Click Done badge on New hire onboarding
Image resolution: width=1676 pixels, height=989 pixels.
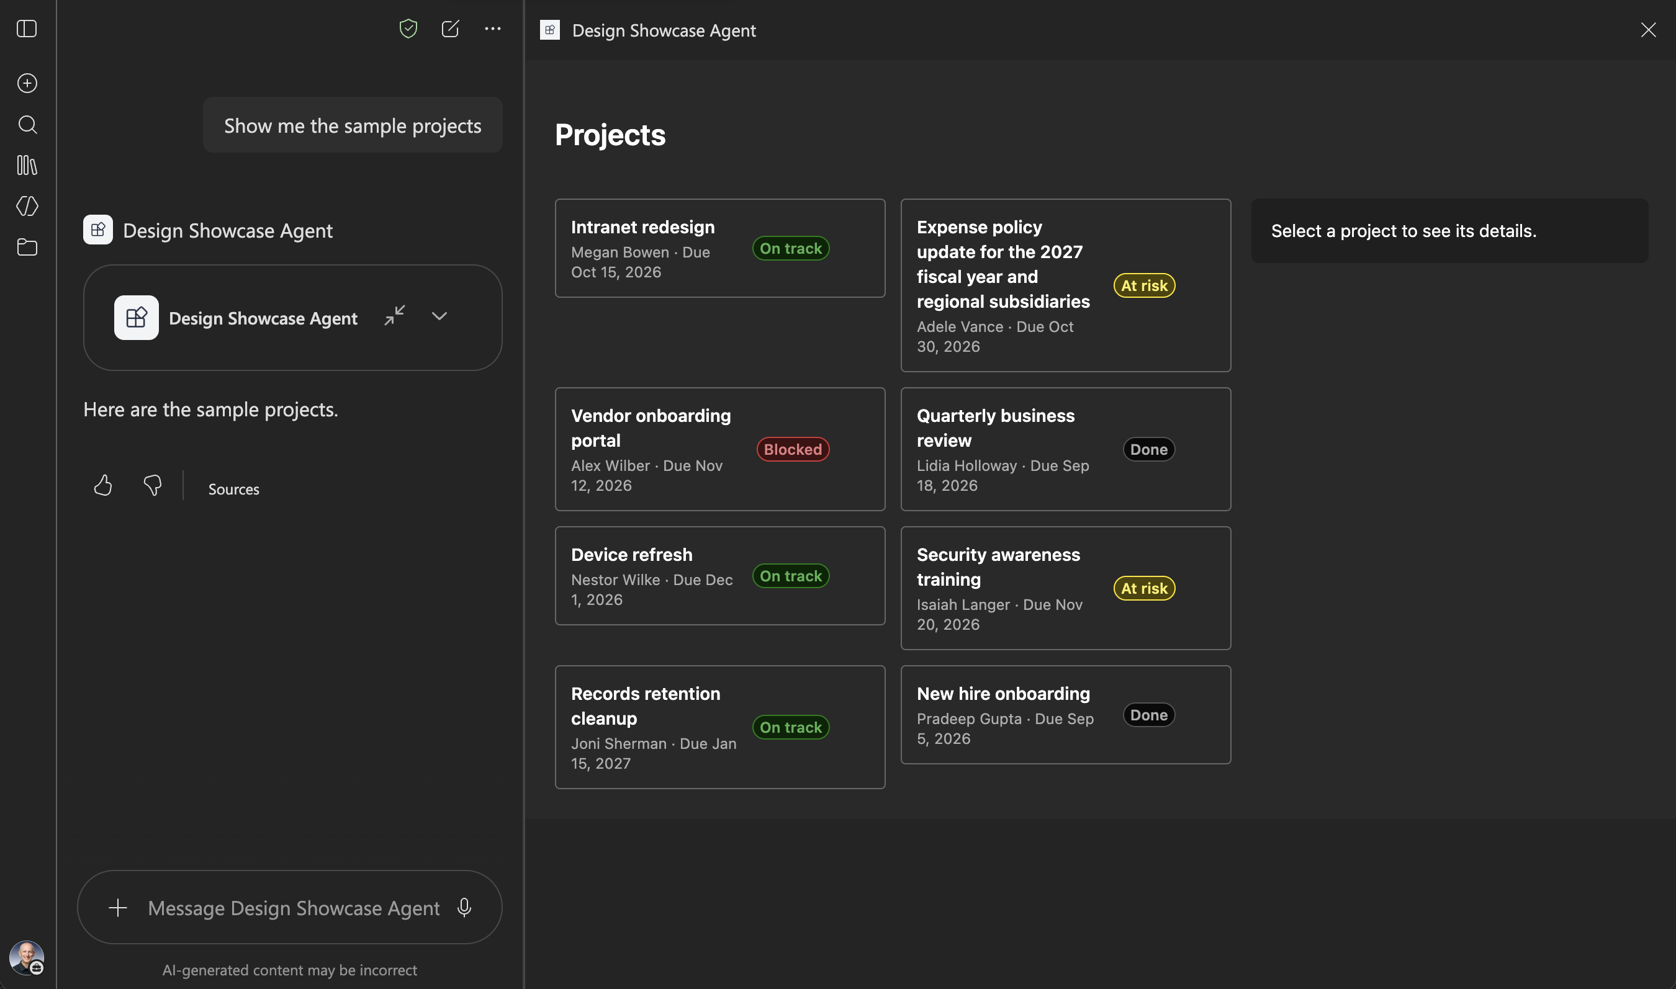(x=1148, y=715)
